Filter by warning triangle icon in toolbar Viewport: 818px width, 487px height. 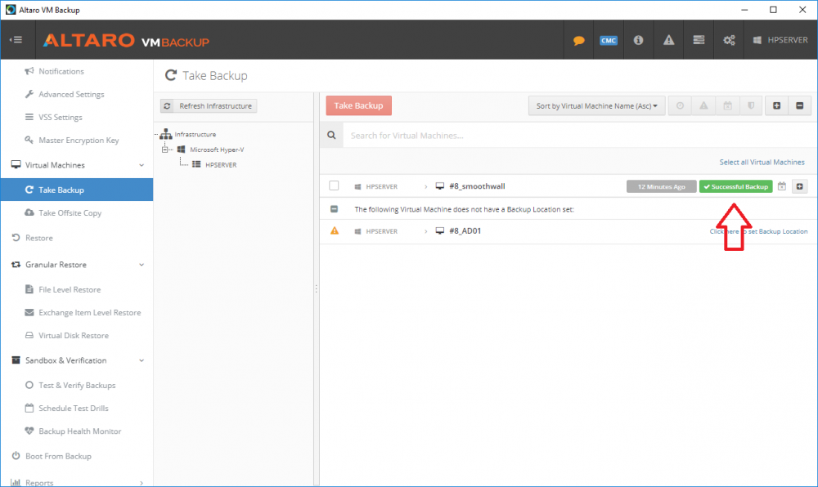coord(703,105)
